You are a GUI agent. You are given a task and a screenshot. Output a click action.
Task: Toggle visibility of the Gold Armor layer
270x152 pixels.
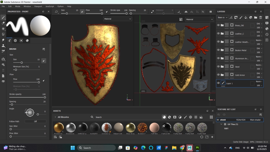[x=218, y=75]
